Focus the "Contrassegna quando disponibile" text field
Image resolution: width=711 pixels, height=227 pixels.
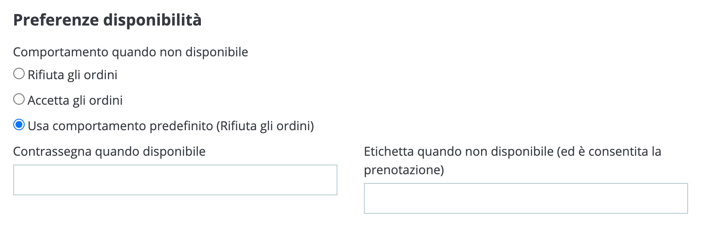coord(175,180)
